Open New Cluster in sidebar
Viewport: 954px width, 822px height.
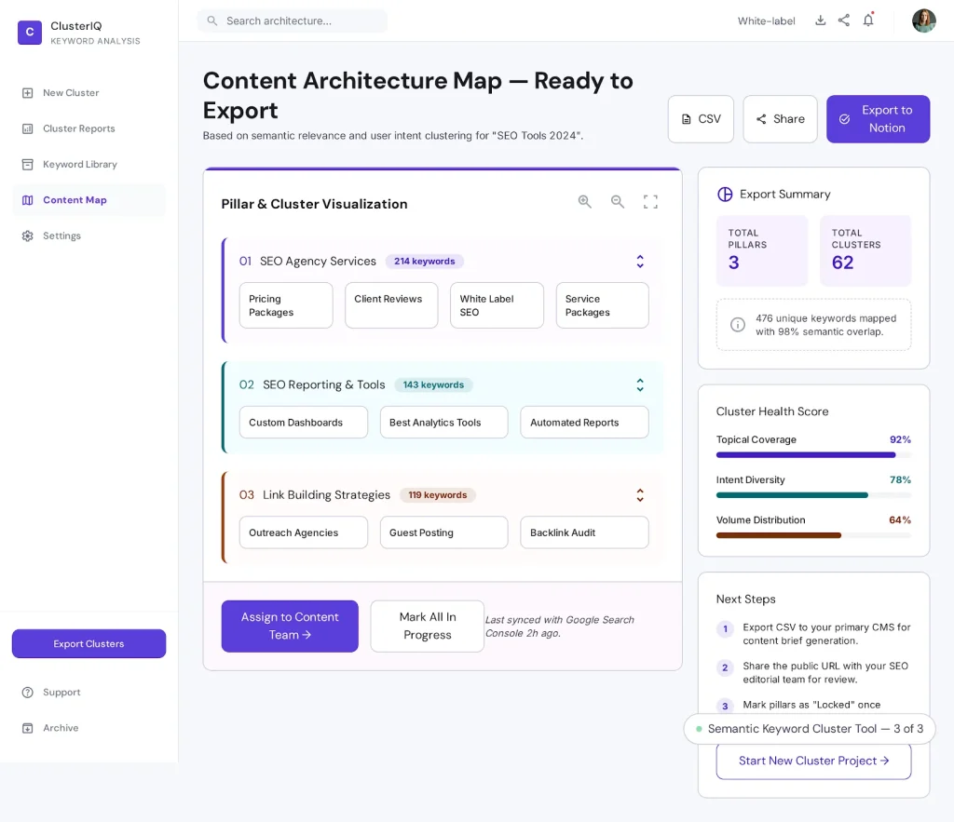89,93
